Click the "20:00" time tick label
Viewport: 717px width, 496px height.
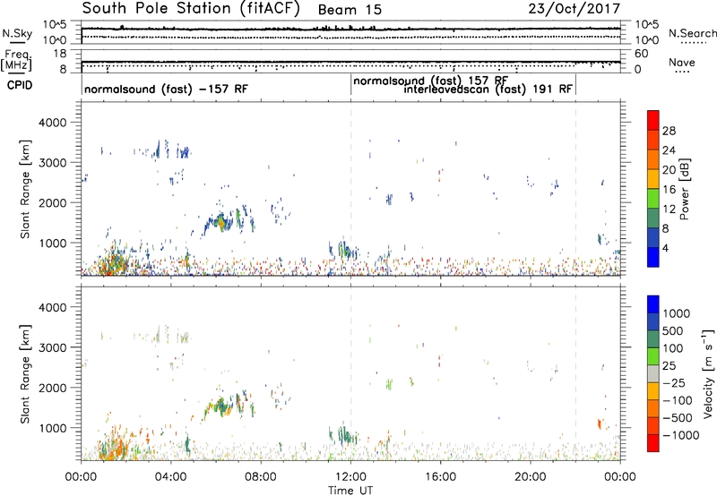[531, 477]
